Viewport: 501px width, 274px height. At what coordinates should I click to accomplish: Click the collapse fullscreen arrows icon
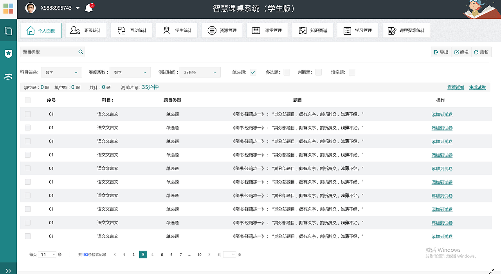tap(492, 271)
